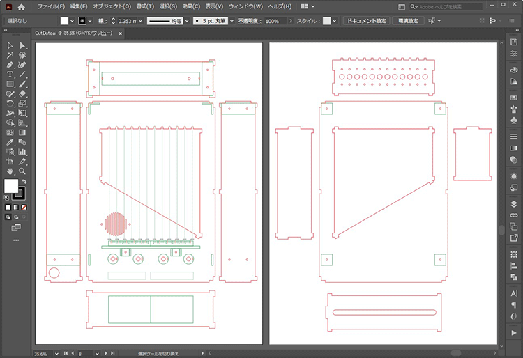Click the ドキュメント設定 button
523x358 pixels.
pos(366,21)
